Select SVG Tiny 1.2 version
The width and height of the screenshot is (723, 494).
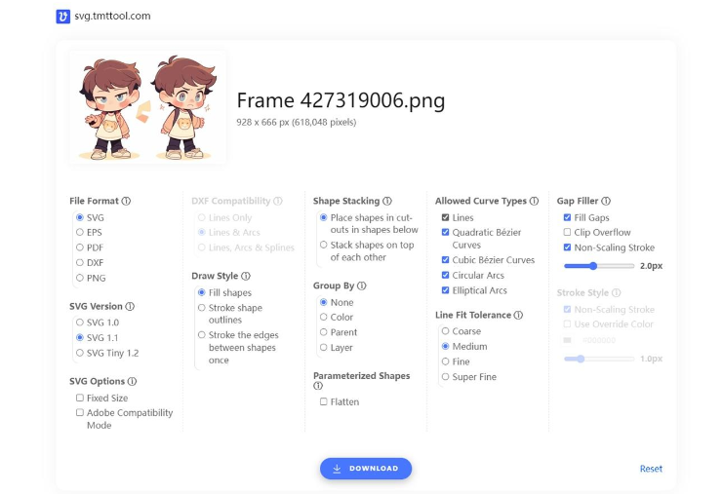80,353
